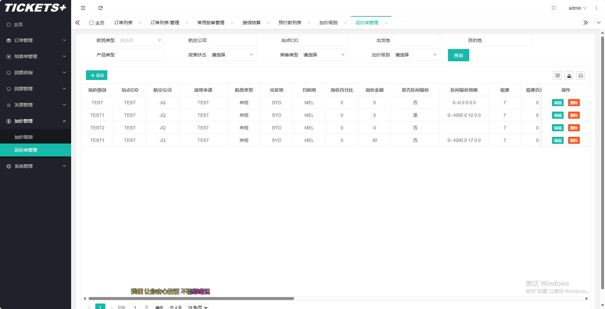
Task: Expand 订单管理 sidebar menu
Action: [36, 40]
